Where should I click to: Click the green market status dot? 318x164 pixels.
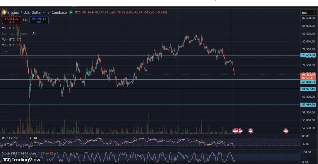click(71, 12)
